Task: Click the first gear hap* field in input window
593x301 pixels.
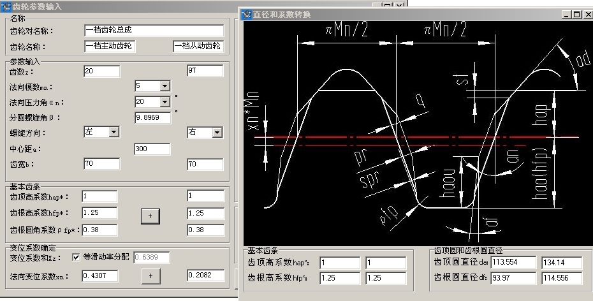Action: [100, 196]
